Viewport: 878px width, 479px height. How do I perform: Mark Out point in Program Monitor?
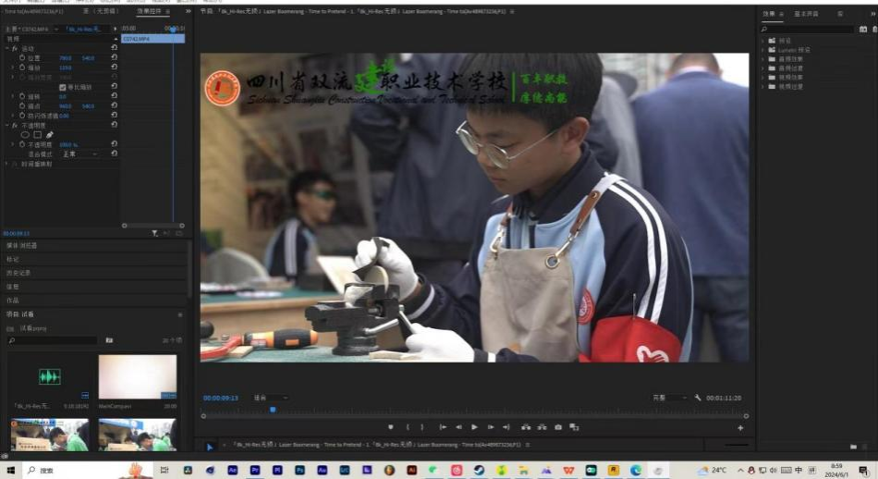pyautogui.click(x=422, y=427)
